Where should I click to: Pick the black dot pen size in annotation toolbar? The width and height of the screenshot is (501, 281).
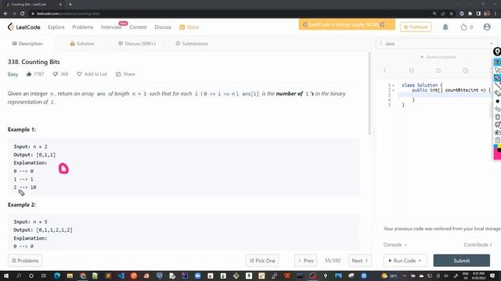498,101
